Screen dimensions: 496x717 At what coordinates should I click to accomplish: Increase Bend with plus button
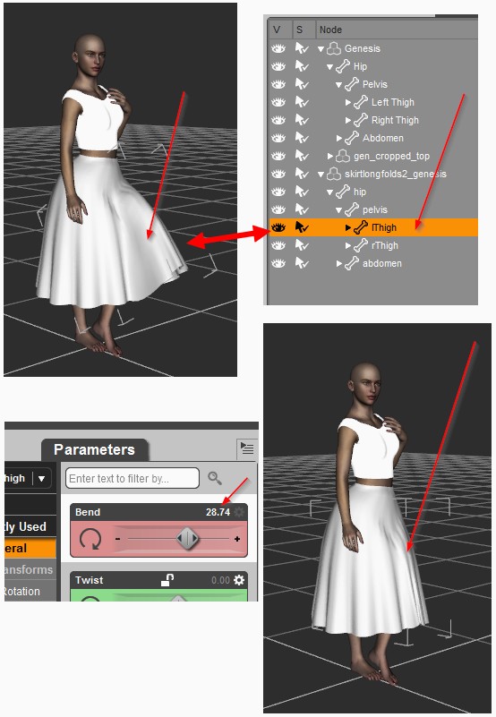pos(237,539)
